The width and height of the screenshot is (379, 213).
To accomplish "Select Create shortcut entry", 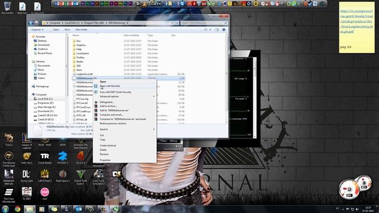I will tap(125, 146).
